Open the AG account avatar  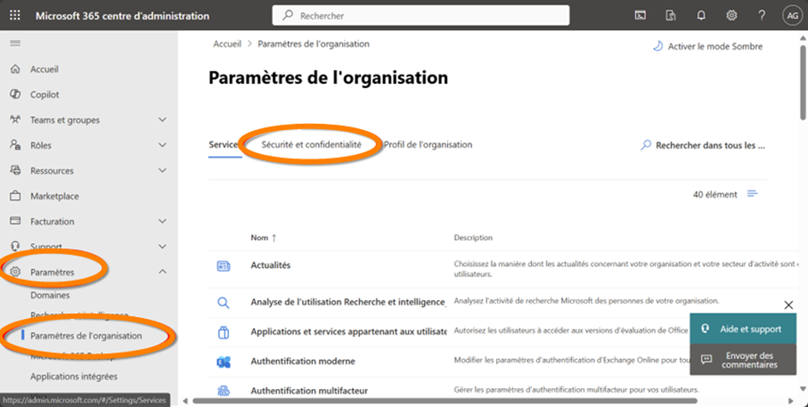pyautogui.click(x=792, y=15)
